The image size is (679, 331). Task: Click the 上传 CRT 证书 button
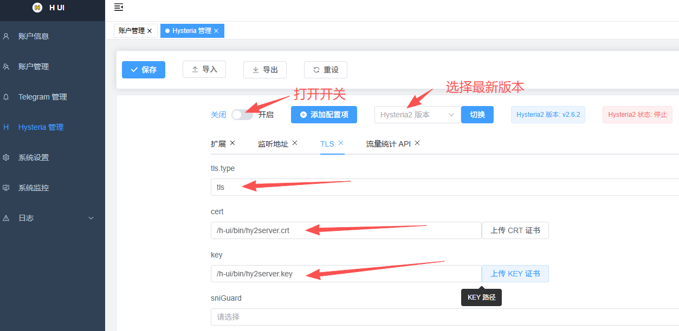pyautogui.click(x=515, y=230)
